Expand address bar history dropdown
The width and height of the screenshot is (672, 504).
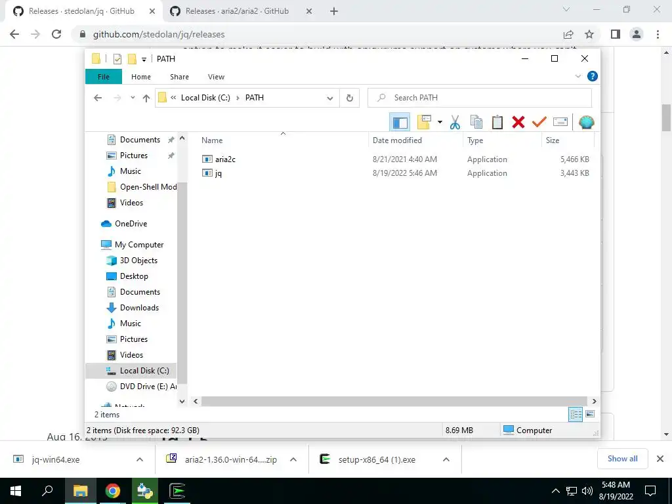pos(330,98)
